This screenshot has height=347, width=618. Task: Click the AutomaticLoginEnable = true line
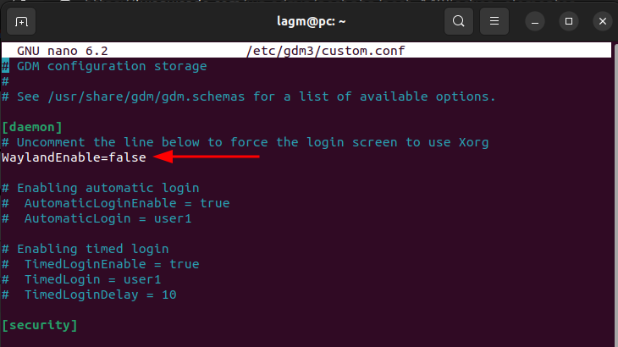(x=126, y=203)
